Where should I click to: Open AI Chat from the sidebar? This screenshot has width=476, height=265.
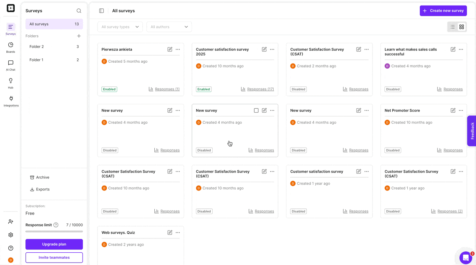pyautogui.click(x=10, y=64)
